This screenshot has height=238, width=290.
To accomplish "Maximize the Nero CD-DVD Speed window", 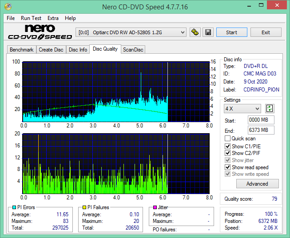I will (x=261, y=5).
